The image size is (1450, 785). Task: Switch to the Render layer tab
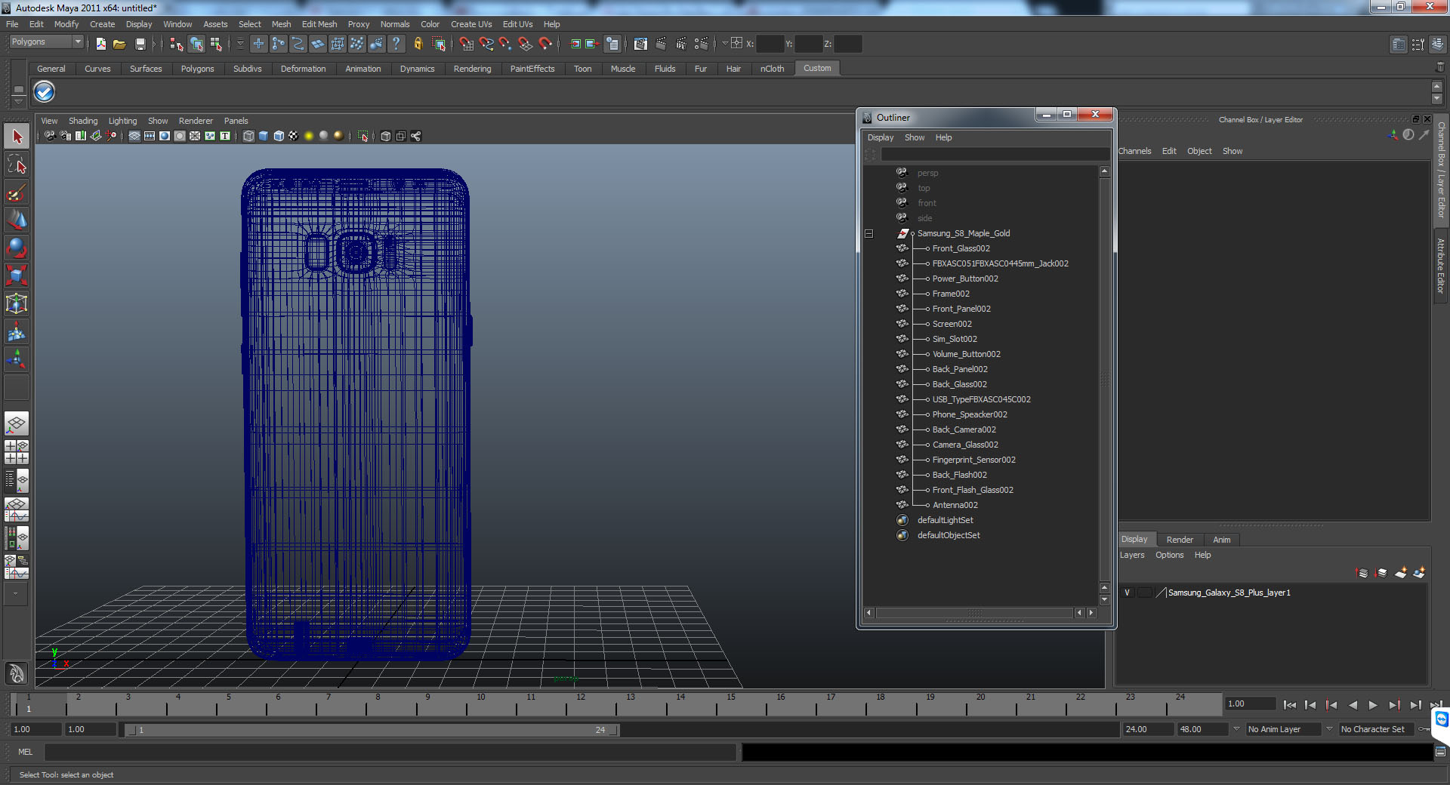[1180, 540]
